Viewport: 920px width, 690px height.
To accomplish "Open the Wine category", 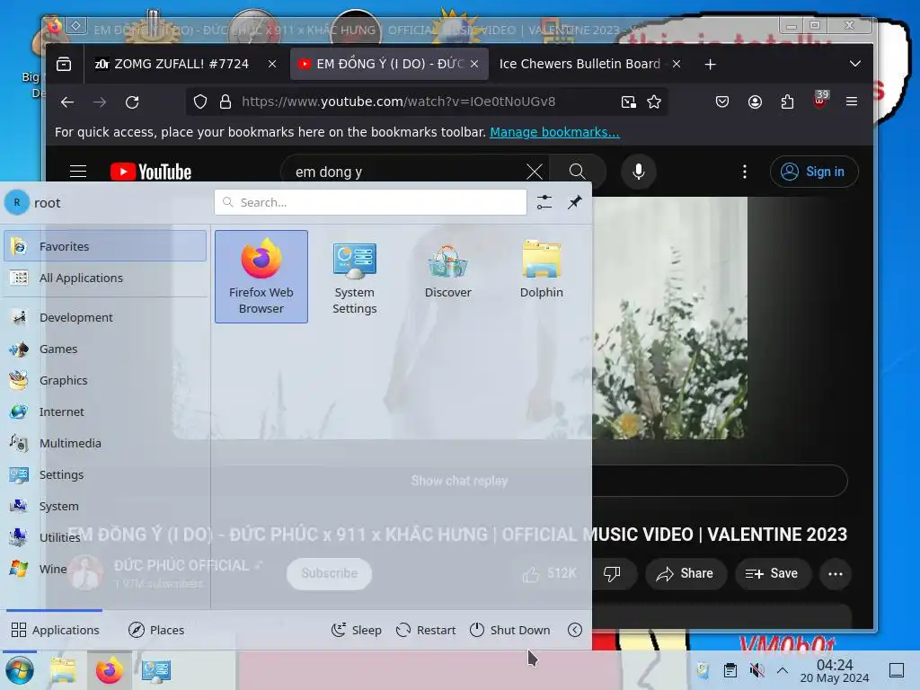I will [x=105, y=569].
